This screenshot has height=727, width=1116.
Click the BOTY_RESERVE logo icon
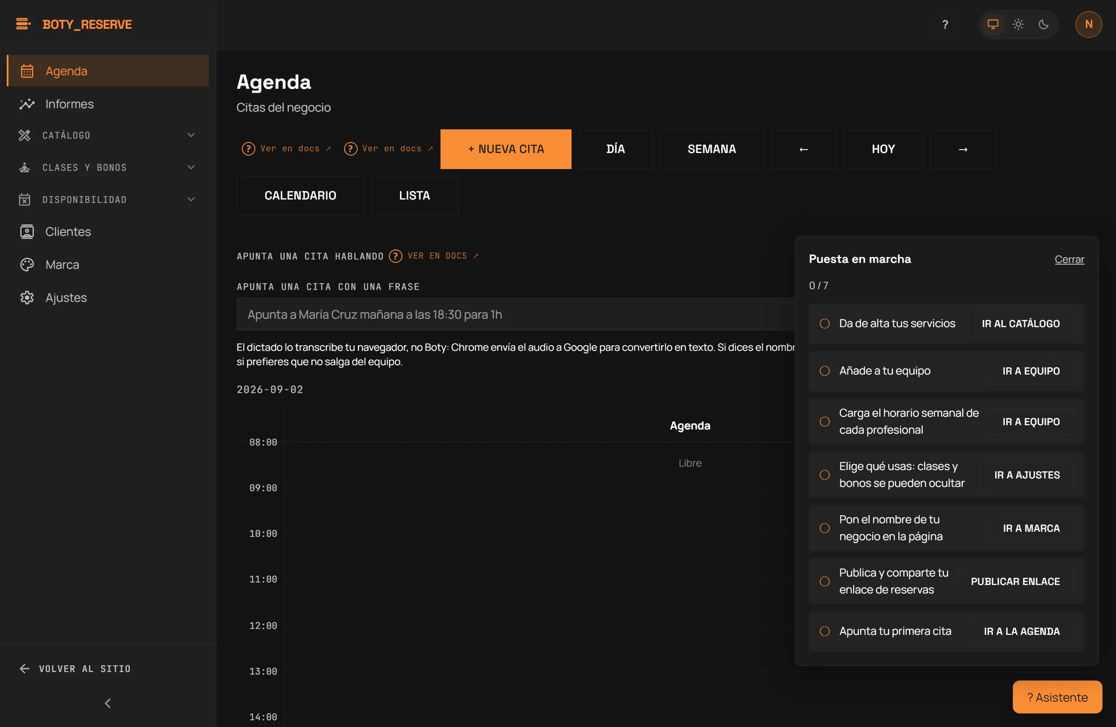[23, 24]
